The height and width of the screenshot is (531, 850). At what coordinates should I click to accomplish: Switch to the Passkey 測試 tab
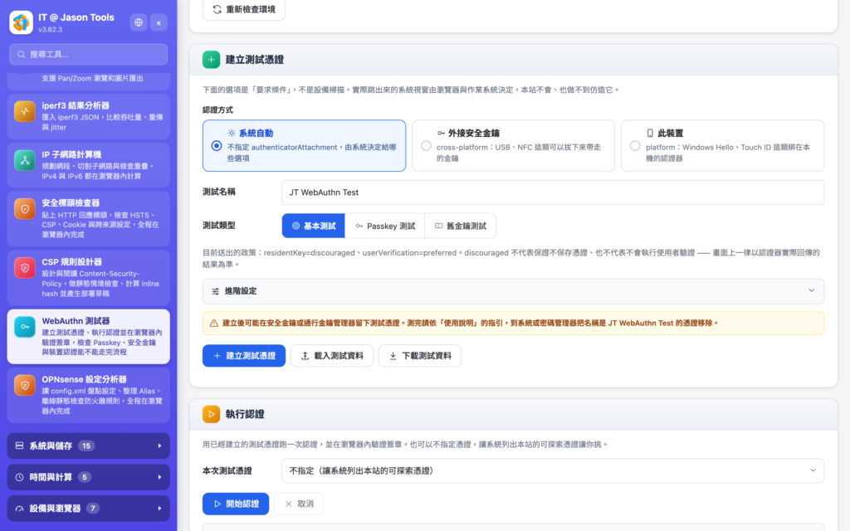[x=385, y=226]
